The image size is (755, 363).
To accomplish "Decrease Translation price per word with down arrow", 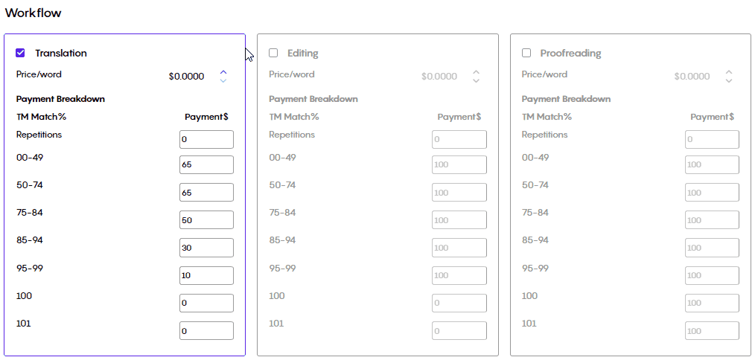I will (223, 81).
